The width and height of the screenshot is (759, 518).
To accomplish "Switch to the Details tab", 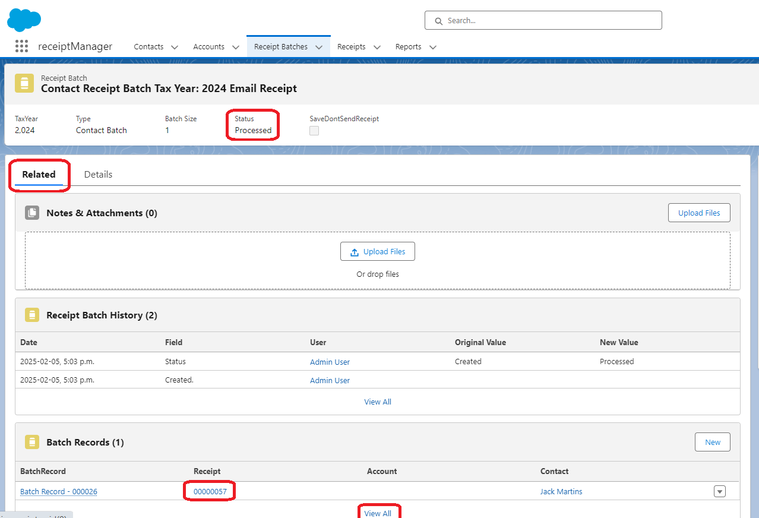I will point(98,174).
